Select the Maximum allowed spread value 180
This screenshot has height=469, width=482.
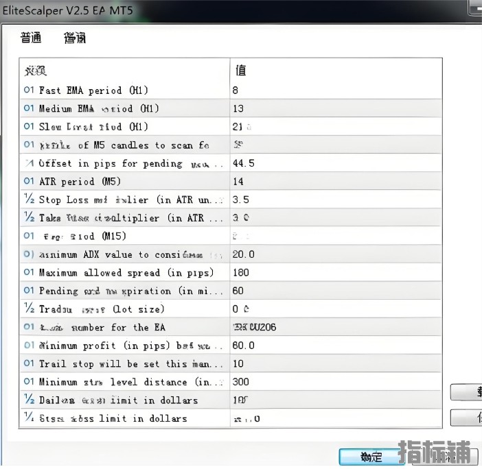tap(241, 272)
